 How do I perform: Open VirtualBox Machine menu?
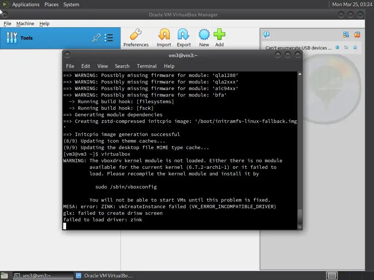(x=25, y=24)
